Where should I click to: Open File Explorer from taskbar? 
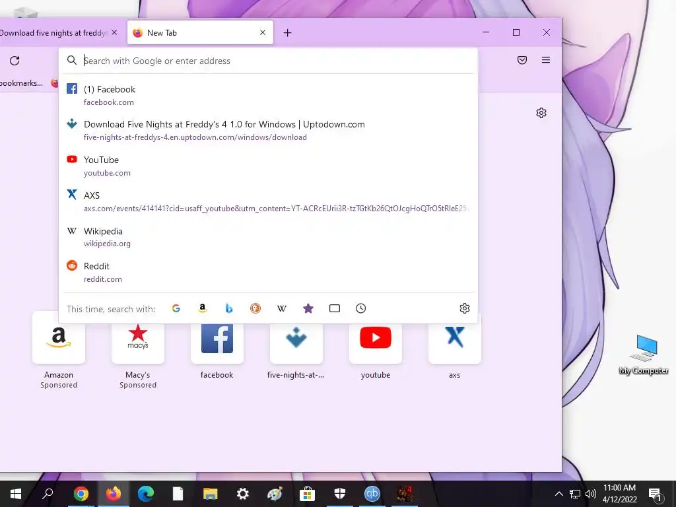point(211,494)
